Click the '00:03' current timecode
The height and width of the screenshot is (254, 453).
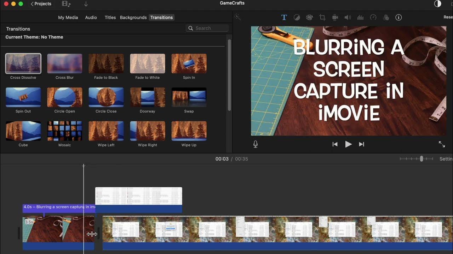pos(222,159)
